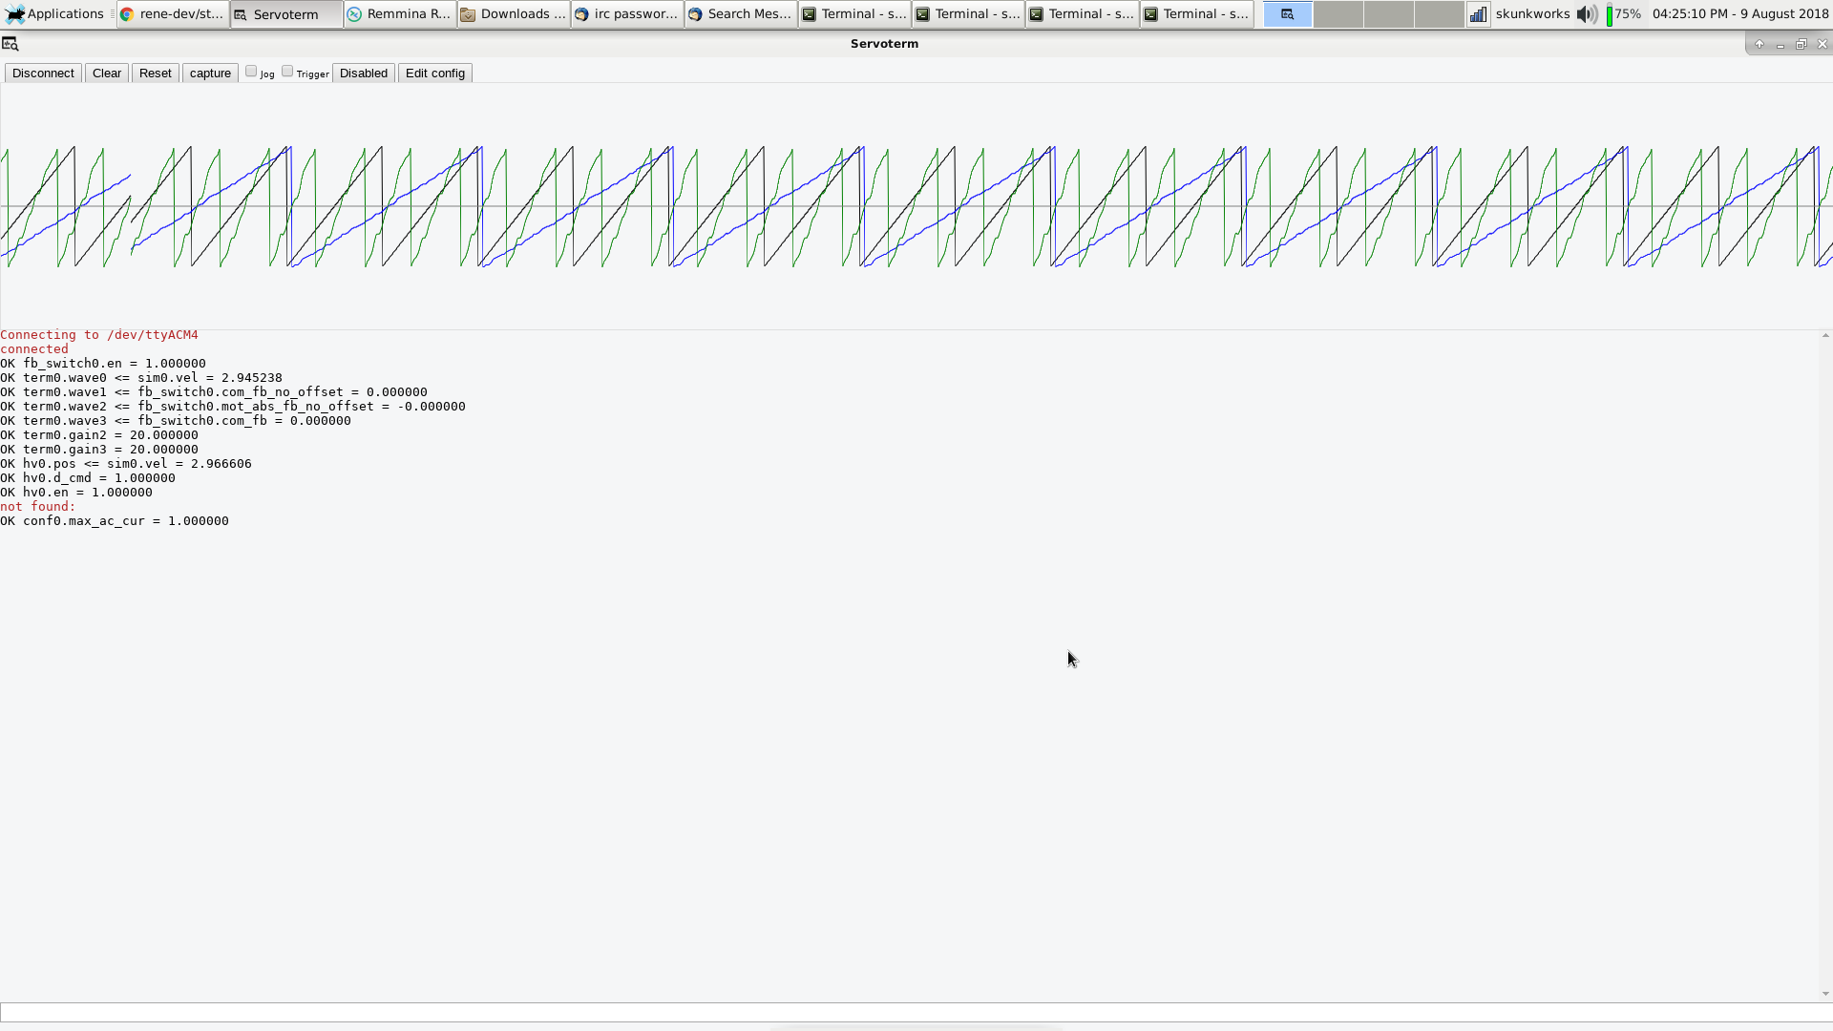This screenshot has width=1833, height=1031.
Task: Click the 'term0.wave0 <= sim0.vel' line
Action: click(141, 378)
